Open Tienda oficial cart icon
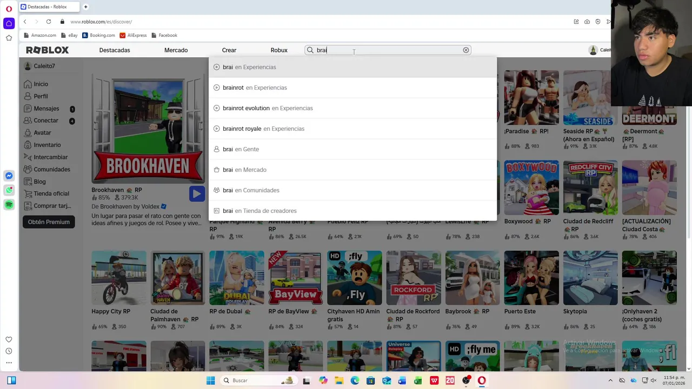 coord(28,193)
